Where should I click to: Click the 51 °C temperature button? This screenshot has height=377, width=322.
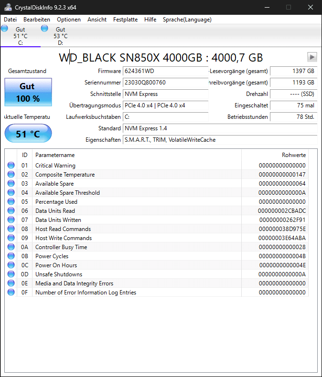[x=28, y=134]
